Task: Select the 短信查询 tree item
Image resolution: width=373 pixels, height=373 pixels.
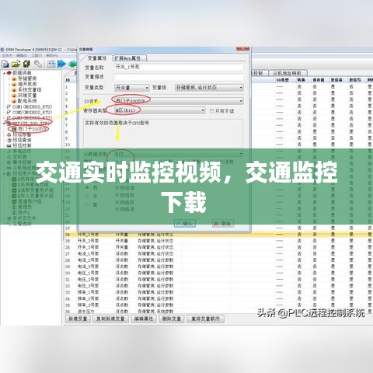Action: coord(22,140)
